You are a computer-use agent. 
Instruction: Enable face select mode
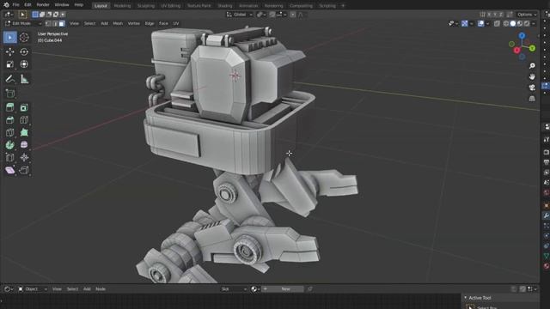[62, 23]
